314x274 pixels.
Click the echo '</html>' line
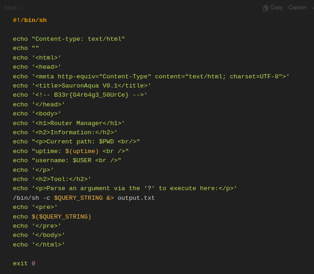tap(39, 245)
